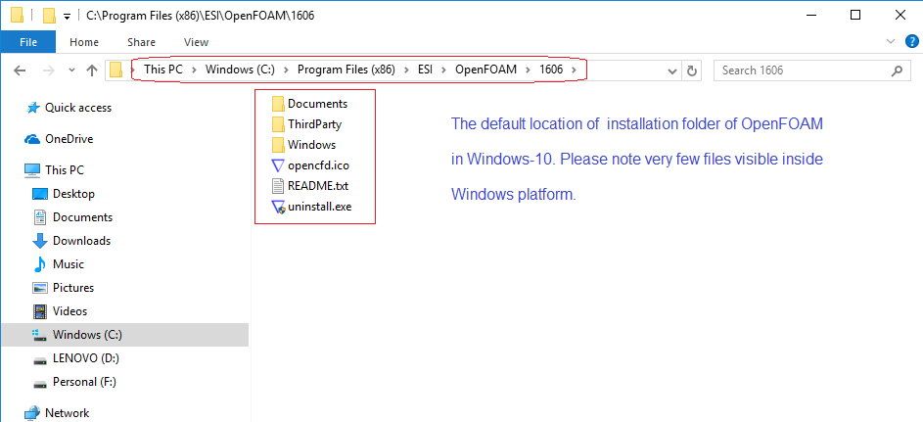This screenshot has width=923, height=422.
Task: Click This PC in the address bar
Action: point(163,70)
